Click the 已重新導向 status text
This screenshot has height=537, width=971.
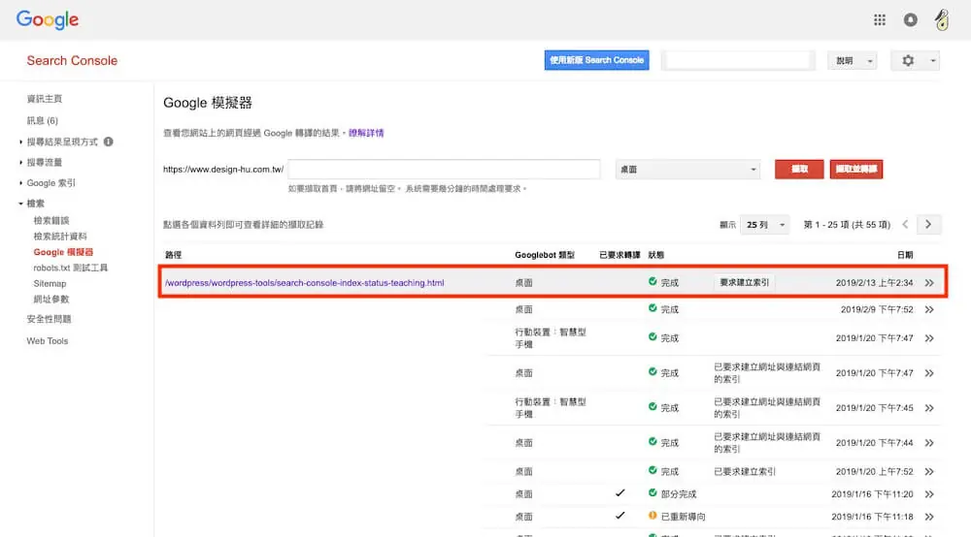coord(683,517)
